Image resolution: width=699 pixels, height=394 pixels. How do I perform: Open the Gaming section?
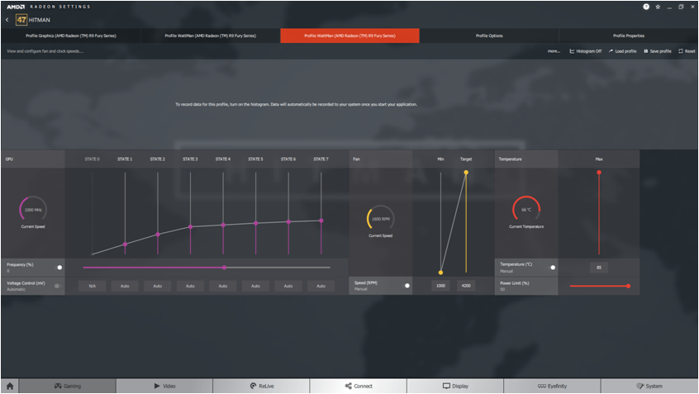(x=67, y=386)
